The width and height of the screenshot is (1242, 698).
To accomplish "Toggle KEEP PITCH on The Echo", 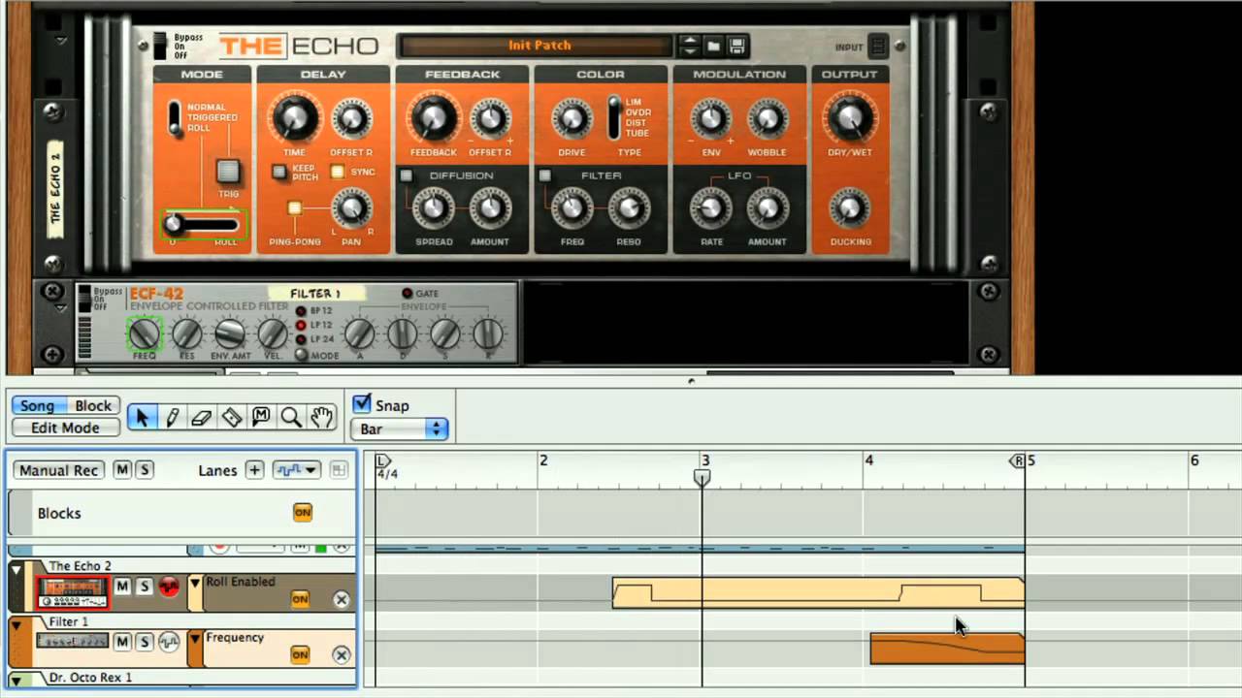I will (x=279, y=173).
